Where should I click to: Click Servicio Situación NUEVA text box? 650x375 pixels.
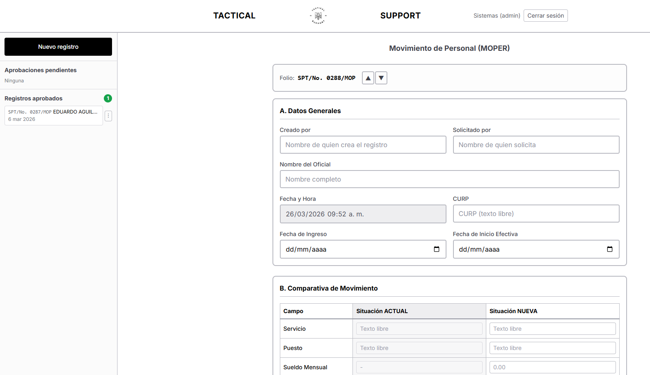pos(552,329)
